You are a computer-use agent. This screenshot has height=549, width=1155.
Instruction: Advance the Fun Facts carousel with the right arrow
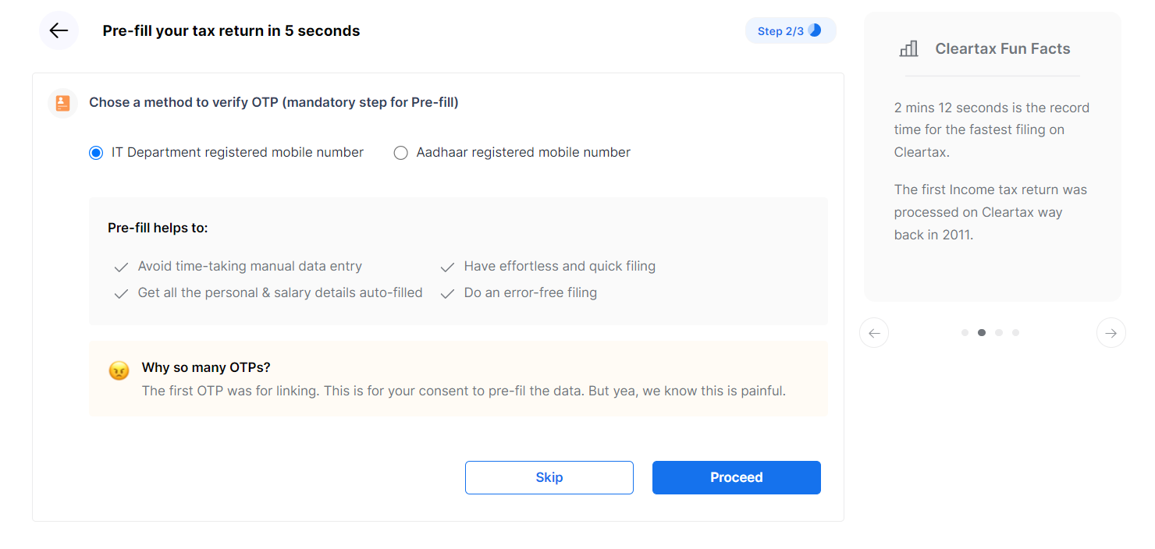pyautogui.click(x=1111, y=332)
